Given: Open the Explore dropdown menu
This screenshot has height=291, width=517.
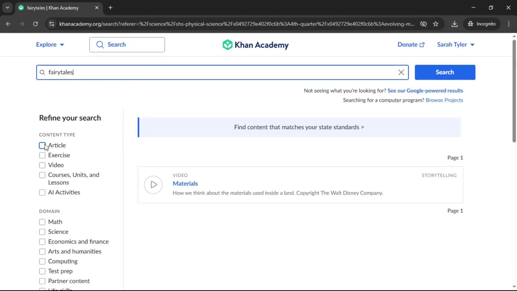Looking at the screenshot, I should pos(50,45).
